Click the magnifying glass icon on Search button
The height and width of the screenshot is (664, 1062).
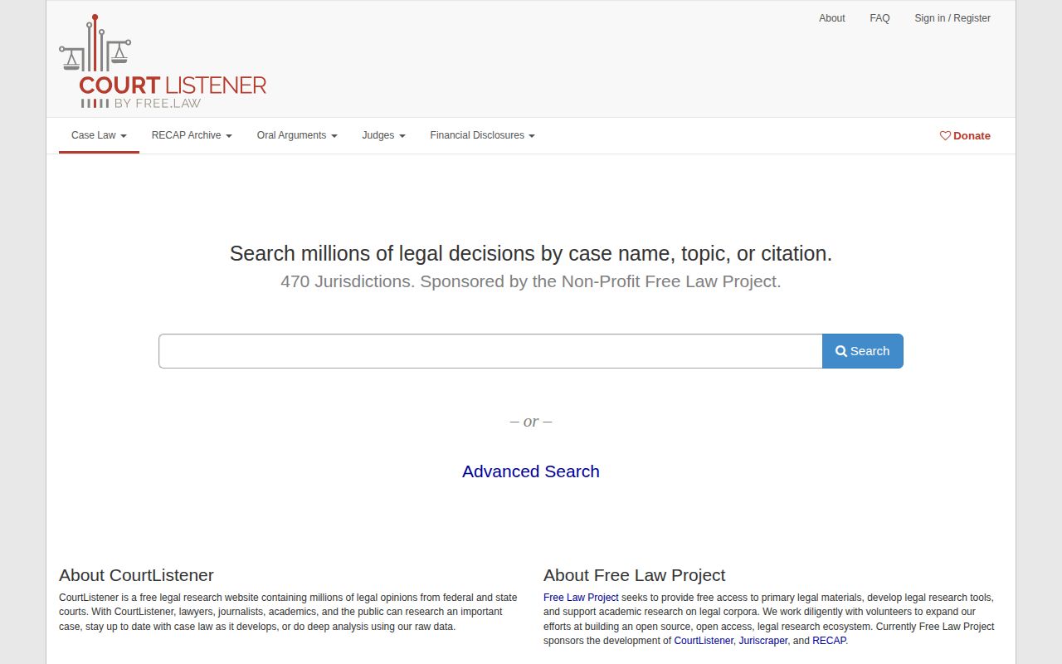point(841,351)
